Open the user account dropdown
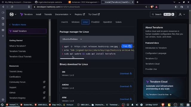Screen dimensions: 191x107 182,14
